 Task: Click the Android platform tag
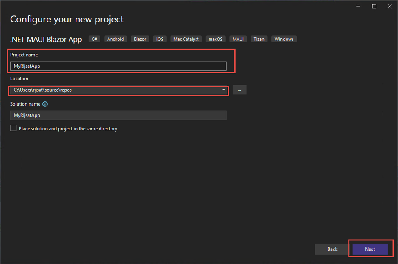point(116,39)
